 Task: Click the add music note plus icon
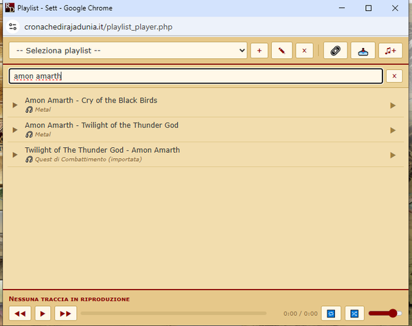point(391,50)
